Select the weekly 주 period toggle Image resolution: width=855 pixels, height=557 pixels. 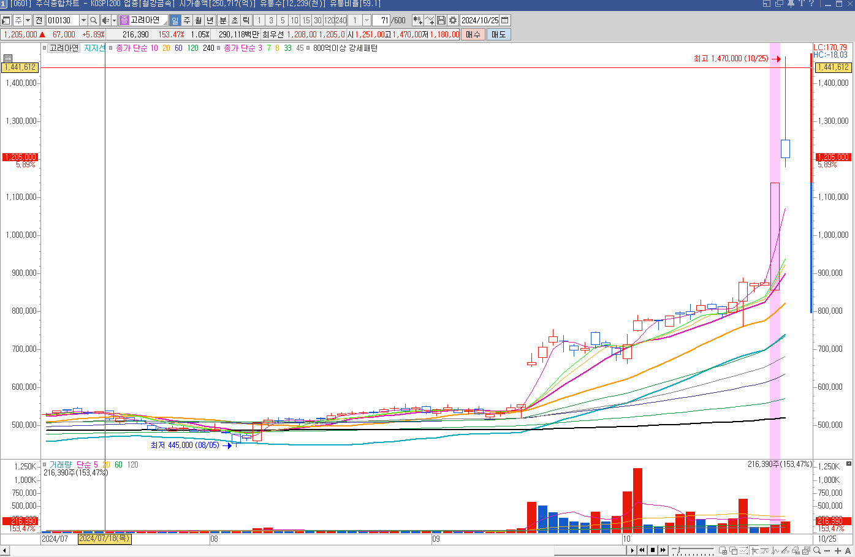pos(187,20)
